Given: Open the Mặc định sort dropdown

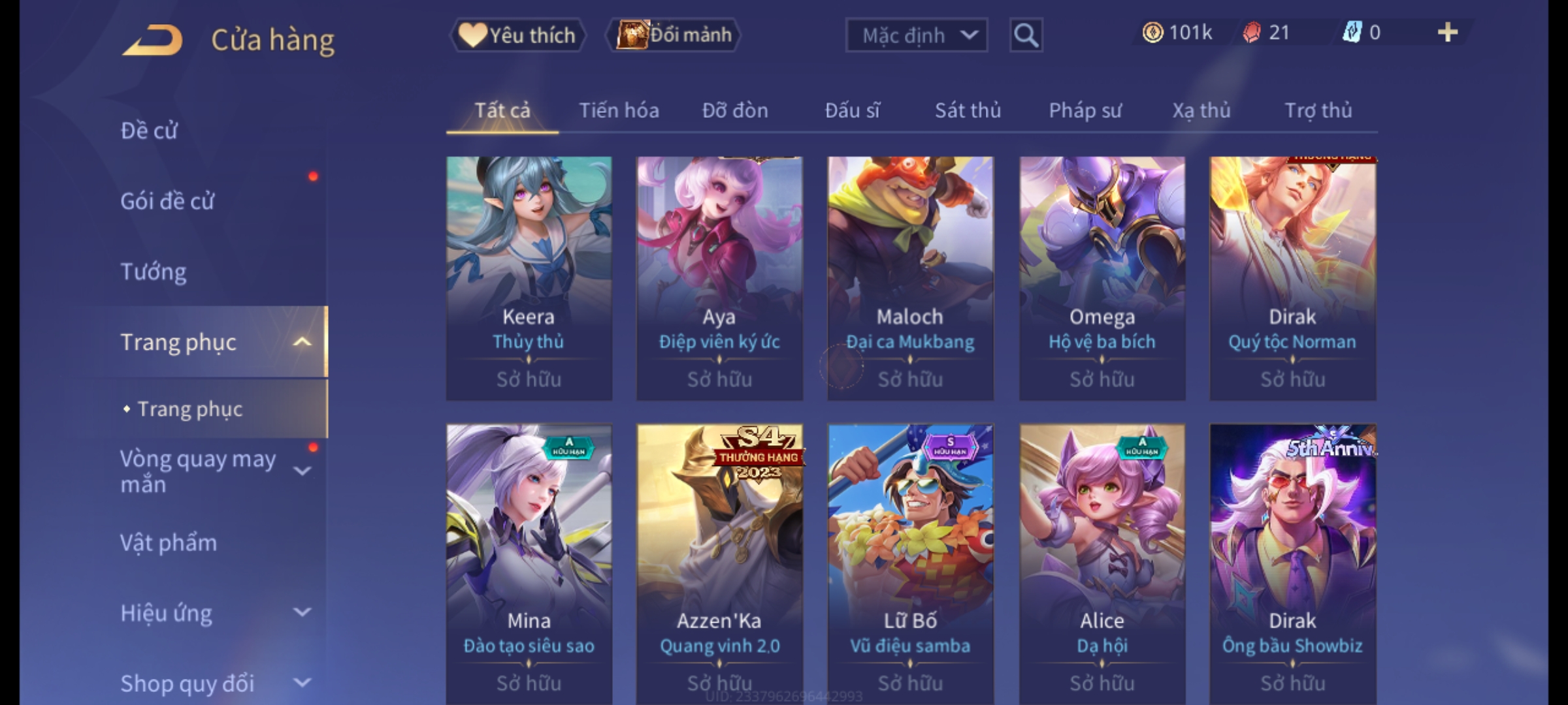Looking at the screenshot, I should point(917,35).
